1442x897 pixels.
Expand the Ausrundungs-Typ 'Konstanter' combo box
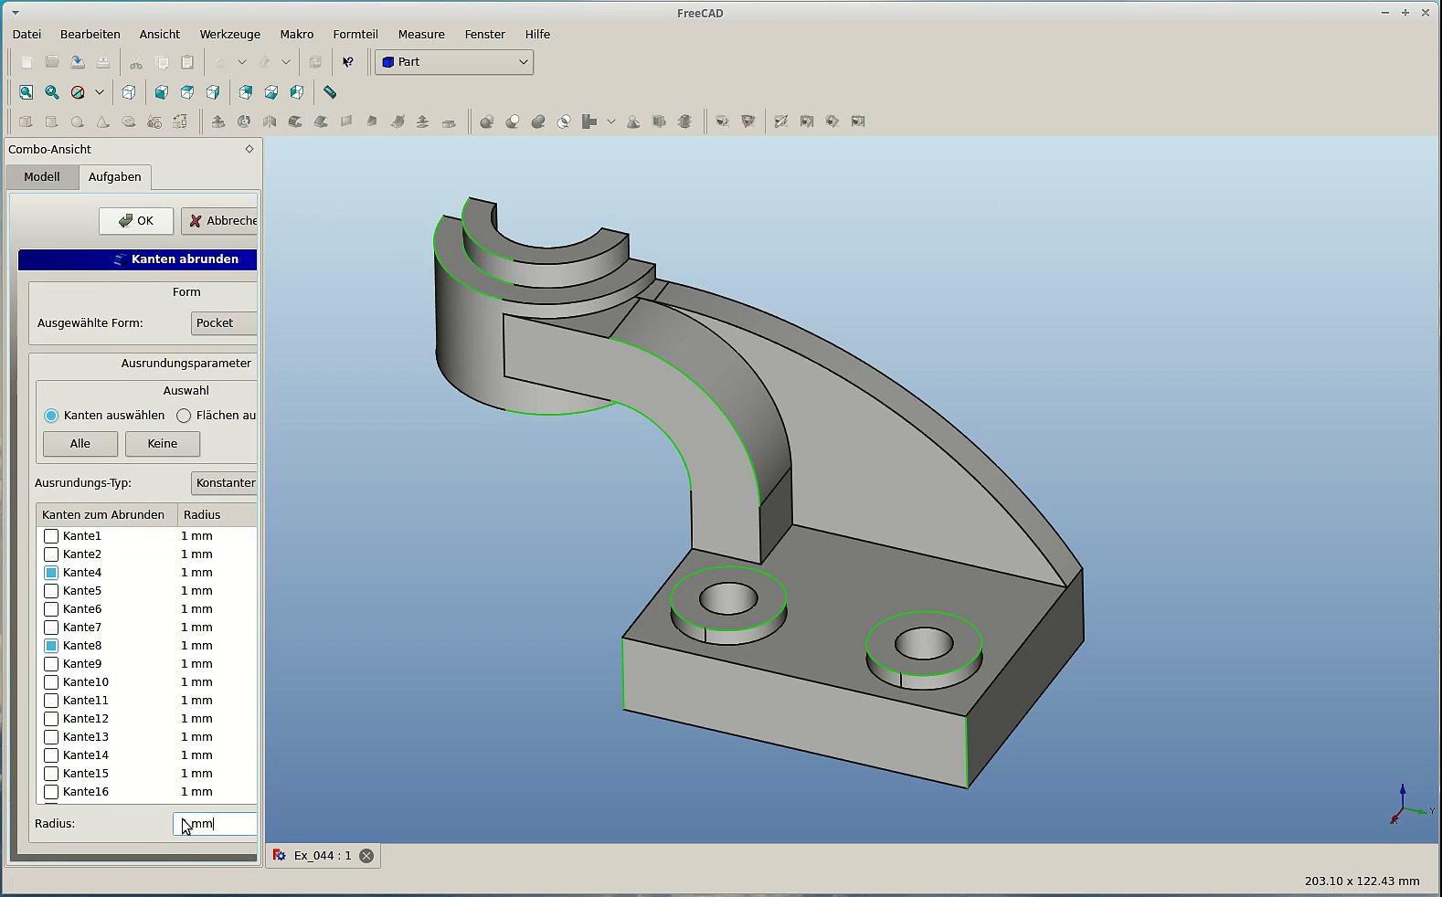(x=224, y=483)
